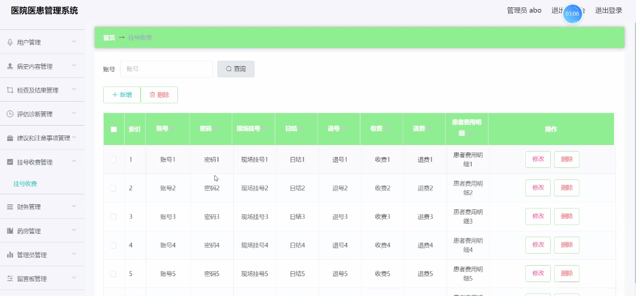Click the clock icon beside 评估诊断管理

(10, 114)
